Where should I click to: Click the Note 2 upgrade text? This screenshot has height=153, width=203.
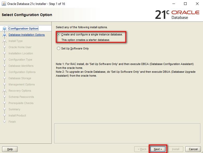[x=126, y=74]
